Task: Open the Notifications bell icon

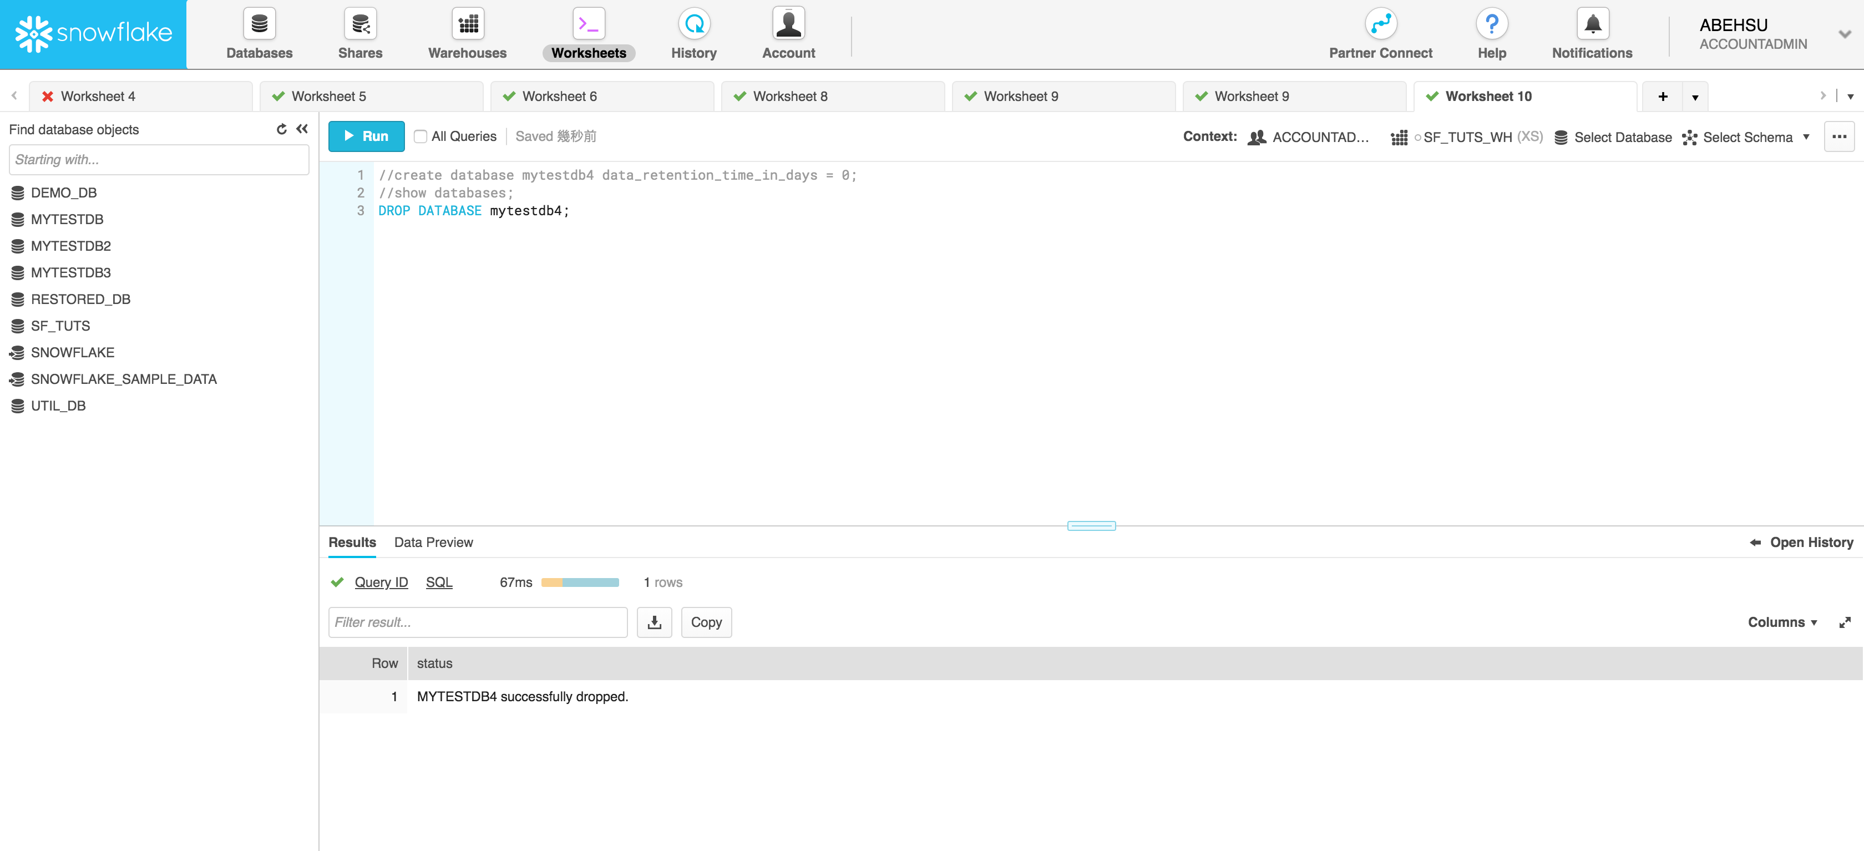Action: [1592, 24]
